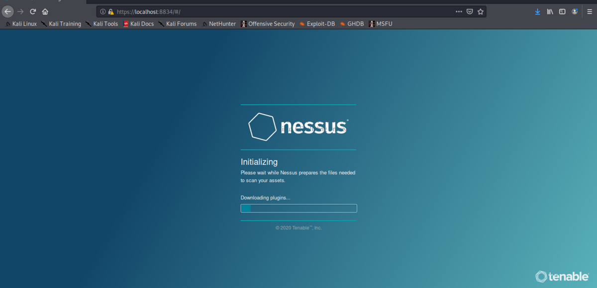This screenshot has height=288, width=597.
Task: Bookmark this page with the star
Action: coord(481,11)
